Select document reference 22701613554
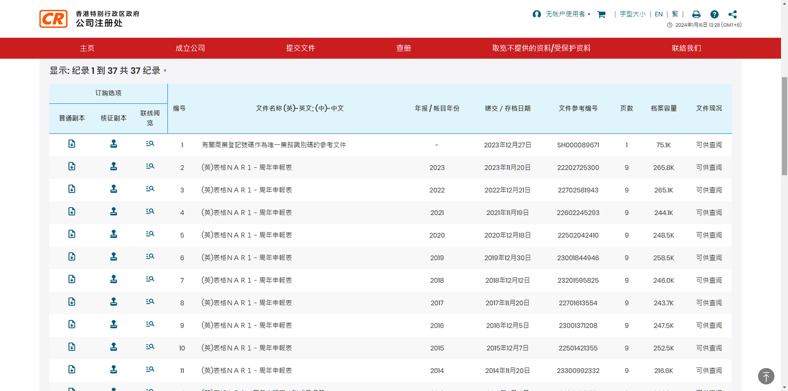Viewport: 788px width, 391px height. click(578, 303)
